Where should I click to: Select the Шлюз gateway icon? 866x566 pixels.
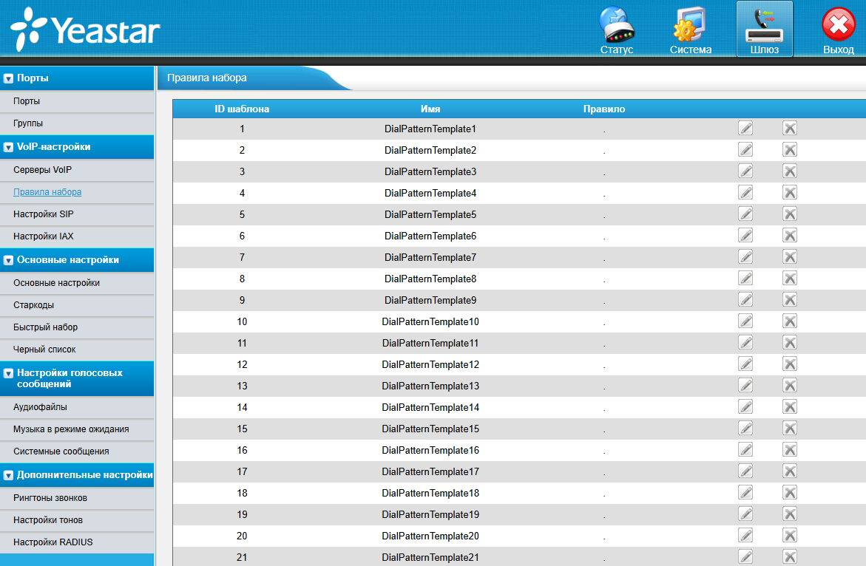(764, 30)
